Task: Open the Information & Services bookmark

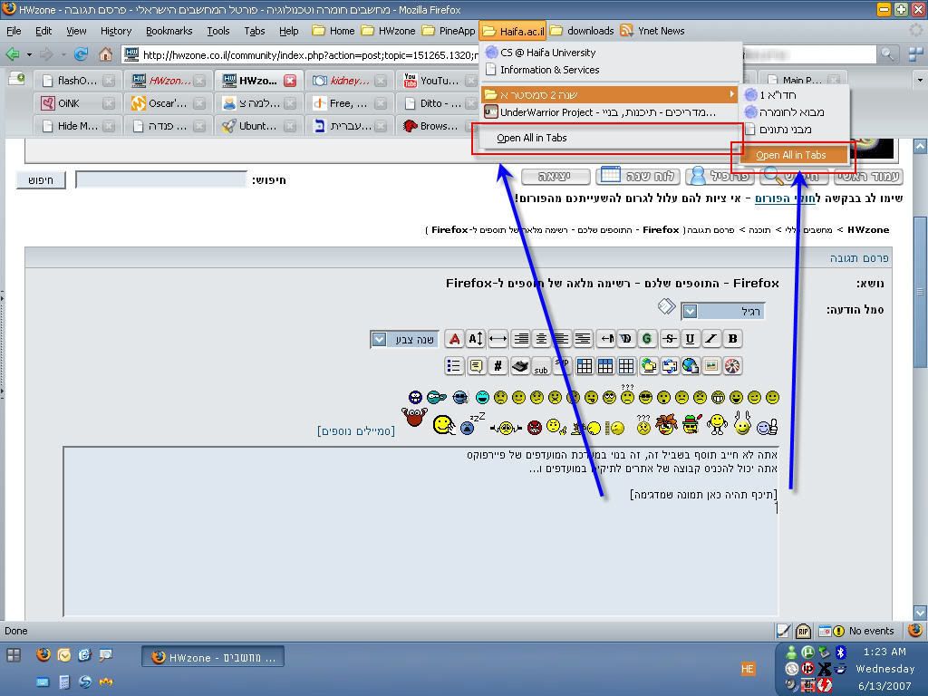Action: click(610, 70)
